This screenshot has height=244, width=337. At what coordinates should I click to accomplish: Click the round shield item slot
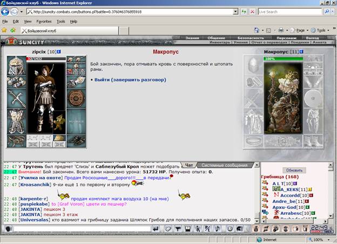pos(76,98)
